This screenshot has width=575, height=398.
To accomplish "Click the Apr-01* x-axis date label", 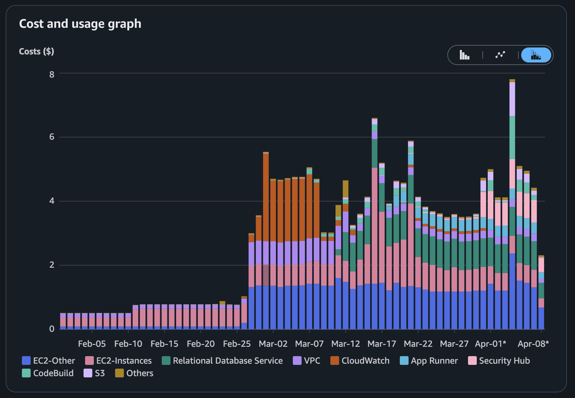I will [x=490, y=344].
